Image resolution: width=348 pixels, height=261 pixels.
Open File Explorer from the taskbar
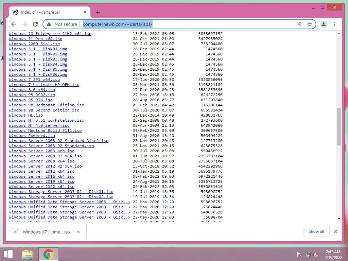28,254
